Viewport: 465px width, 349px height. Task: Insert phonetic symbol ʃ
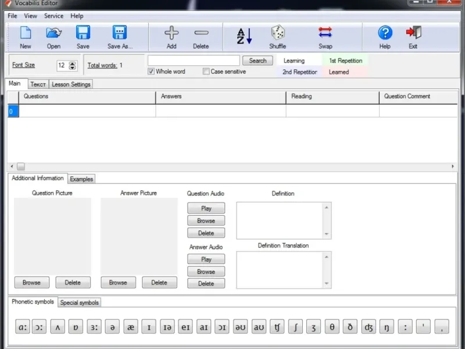[x=295, y=327]
